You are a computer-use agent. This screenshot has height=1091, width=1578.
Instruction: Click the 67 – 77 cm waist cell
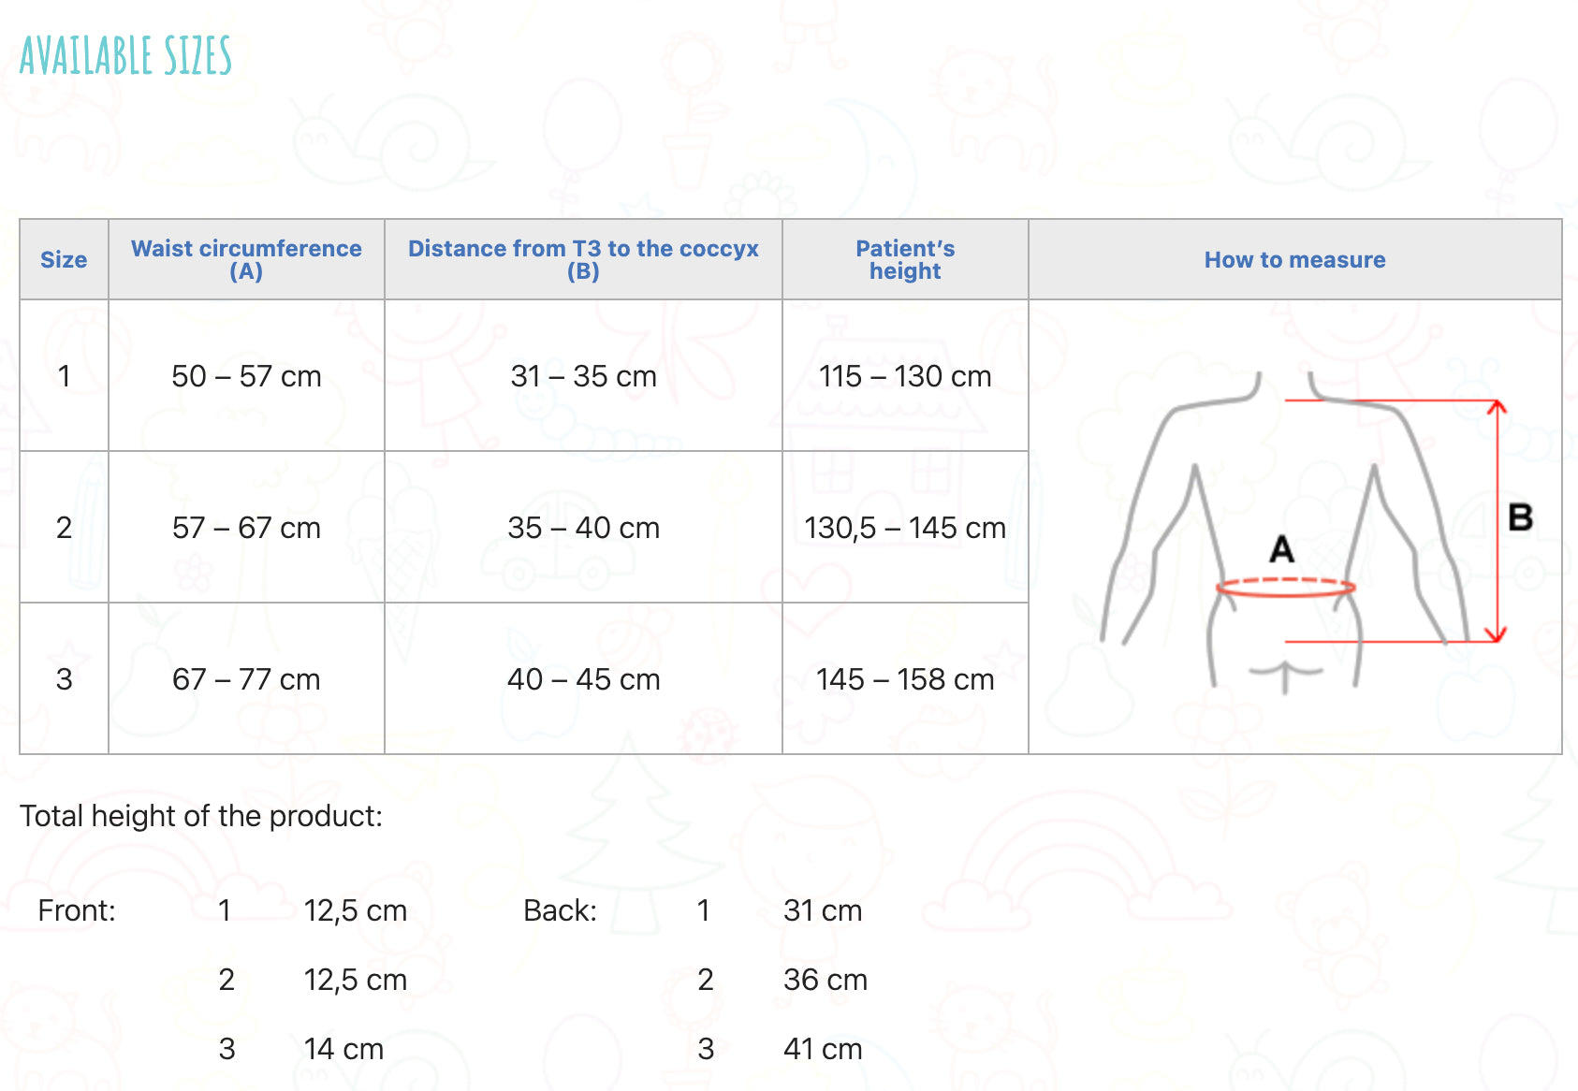(246, 679)
